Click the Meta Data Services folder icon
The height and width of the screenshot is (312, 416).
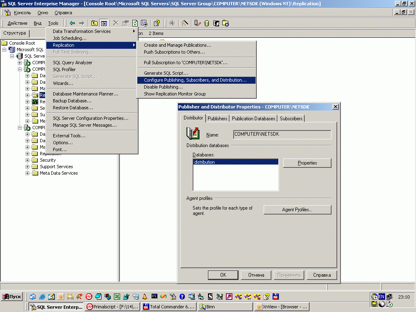click(x=35, y=173)
